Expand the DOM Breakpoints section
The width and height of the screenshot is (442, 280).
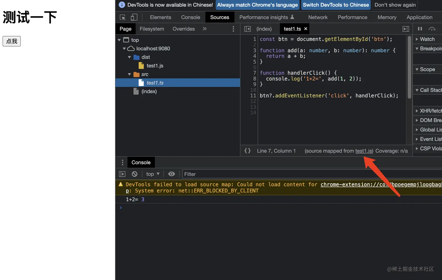click(417, 120)
